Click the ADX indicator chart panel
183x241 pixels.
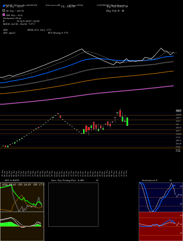click(22, 197)
